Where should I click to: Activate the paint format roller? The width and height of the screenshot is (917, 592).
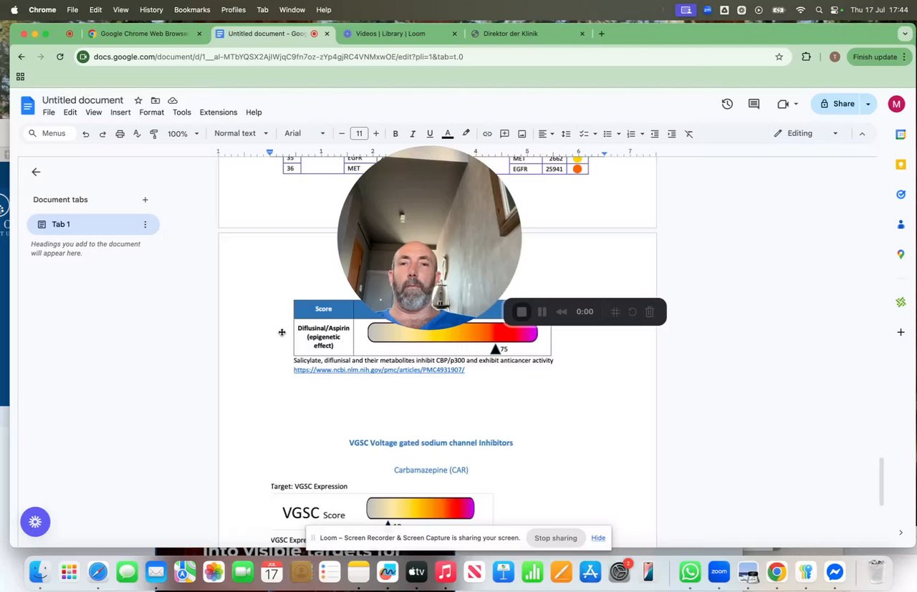(154, 134)
